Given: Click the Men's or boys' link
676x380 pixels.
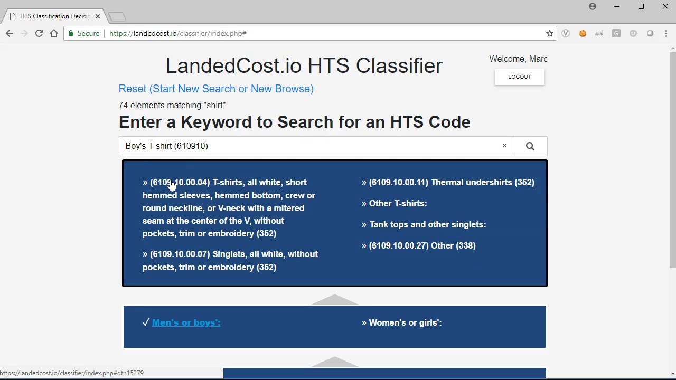Looking at the screenshot, I should (x=186, y=322).
